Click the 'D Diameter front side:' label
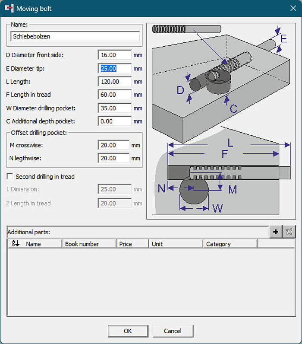302x344 pixels. (x=35, y=55)
